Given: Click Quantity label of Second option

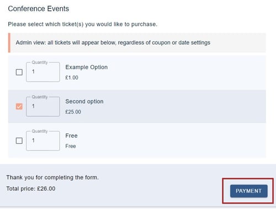Looking at the screenshot, I should pos(40,97).
